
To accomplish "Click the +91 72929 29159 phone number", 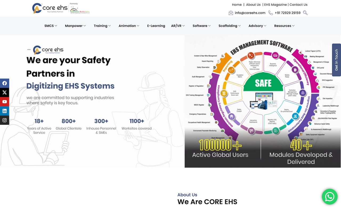I will pyautogui.click(x=287, y=13).
